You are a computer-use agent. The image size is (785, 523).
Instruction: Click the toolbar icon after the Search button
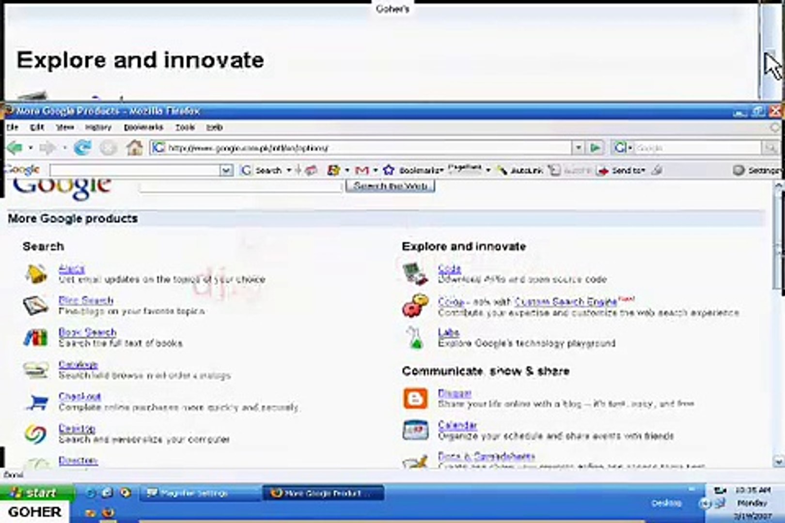click(311, 170)
